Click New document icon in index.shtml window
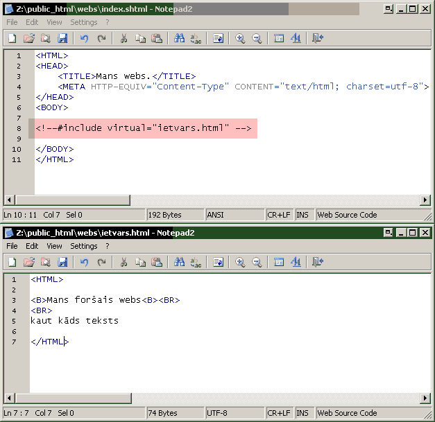This screenshot has width=435, height=422. click(12, 39)
